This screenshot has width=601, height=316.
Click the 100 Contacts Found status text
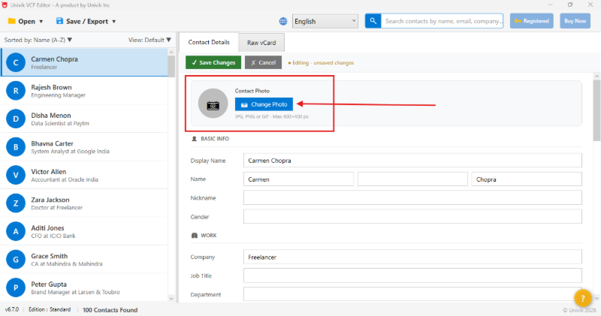(x=110, y=310)
